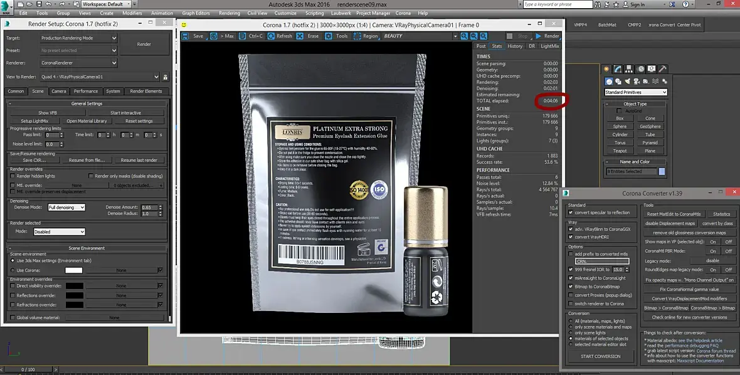The height and width of the screenshot is (375, 740).
Task: Toggle AutoGrid checkbox in Object Type
Action: 619,111
